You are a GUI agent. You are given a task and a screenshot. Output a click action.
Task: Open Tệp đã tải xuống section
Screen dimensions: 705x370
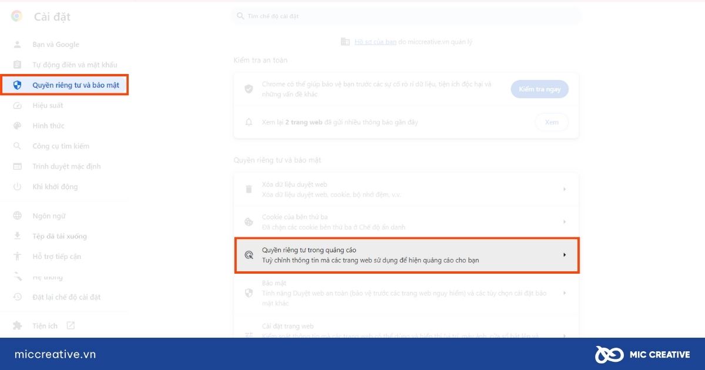[x=59, y=236]
